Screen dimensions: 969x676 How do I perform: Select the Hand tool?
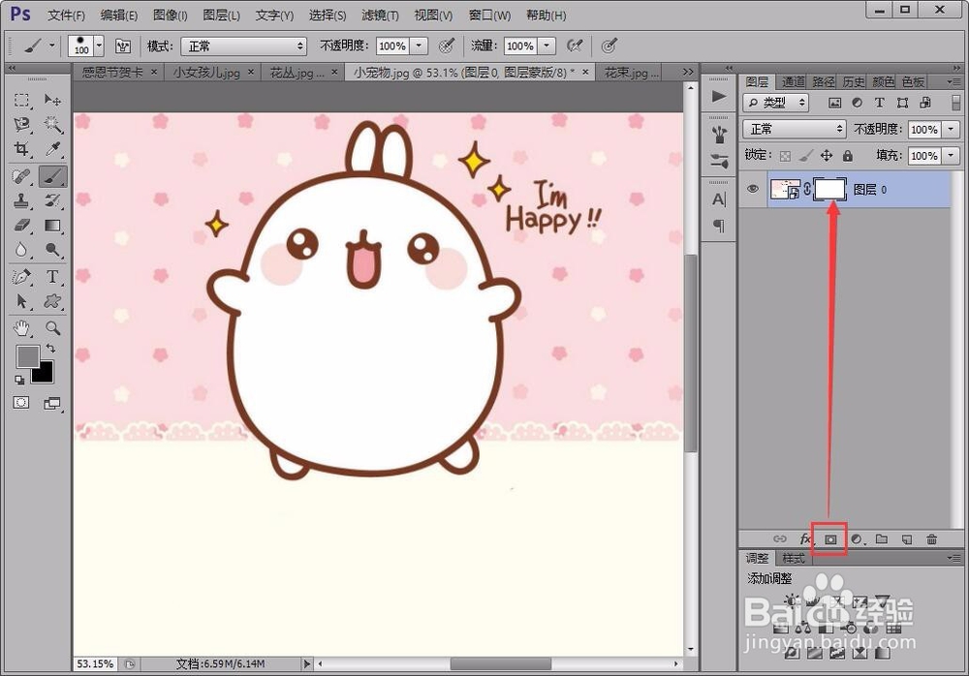(x=21, y=327)
